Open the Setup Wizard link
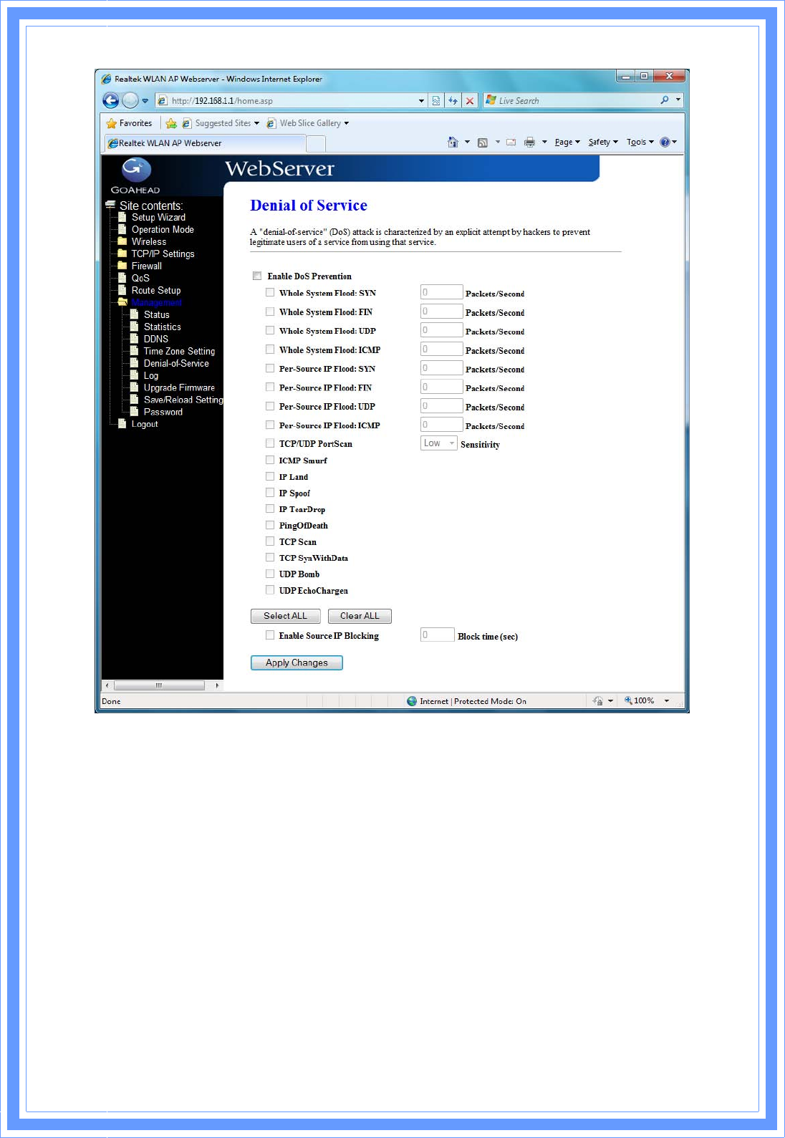The width and height of the screenshot is (785, 1138). 158,217
